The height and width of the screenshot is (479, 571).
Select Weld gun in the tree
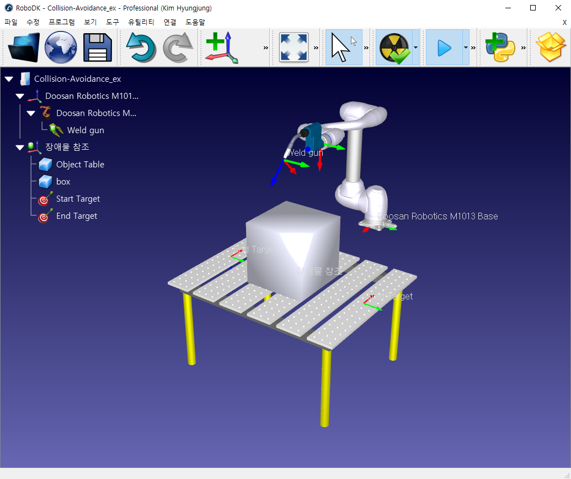pos(86,130)
